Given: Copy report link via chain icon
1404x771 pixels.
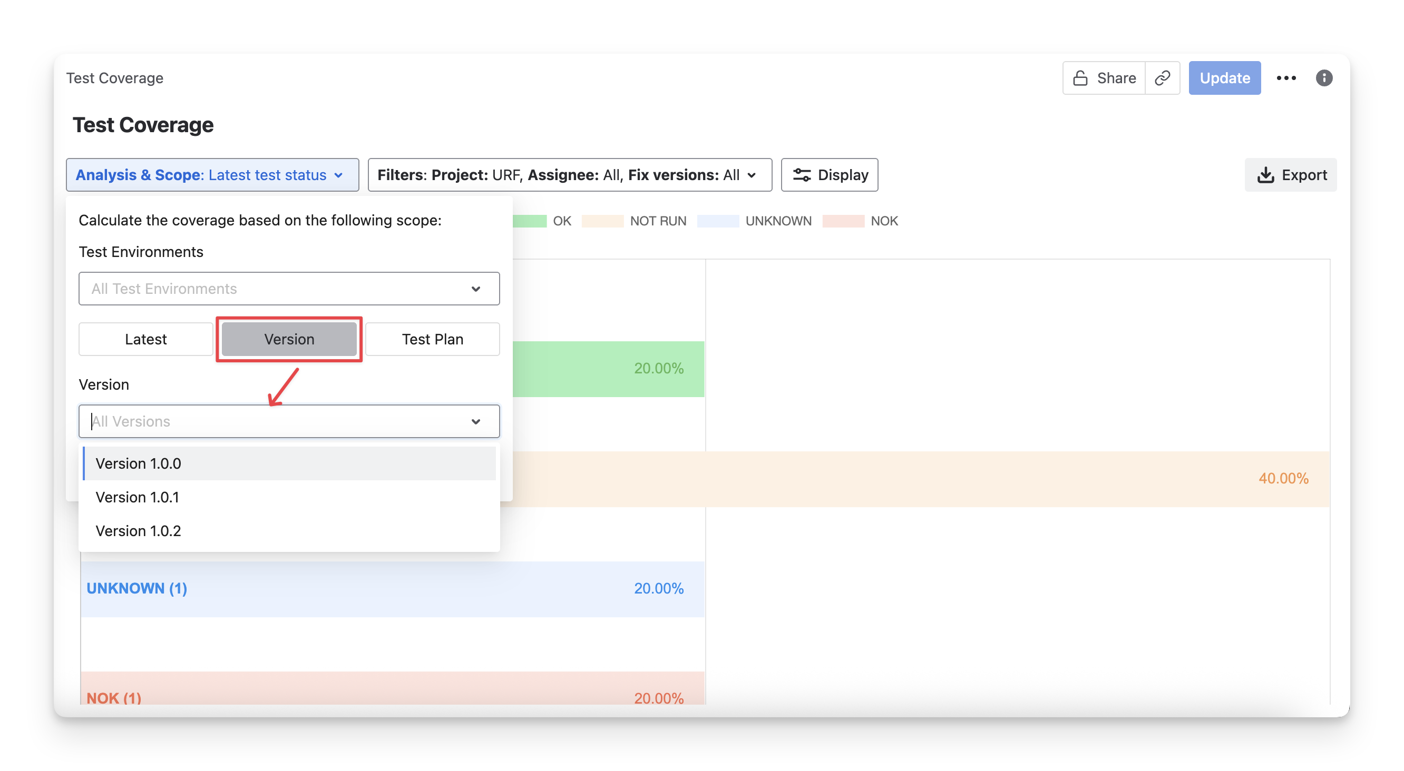Looking at the screenshot, I should click(x=1162, y=78).
